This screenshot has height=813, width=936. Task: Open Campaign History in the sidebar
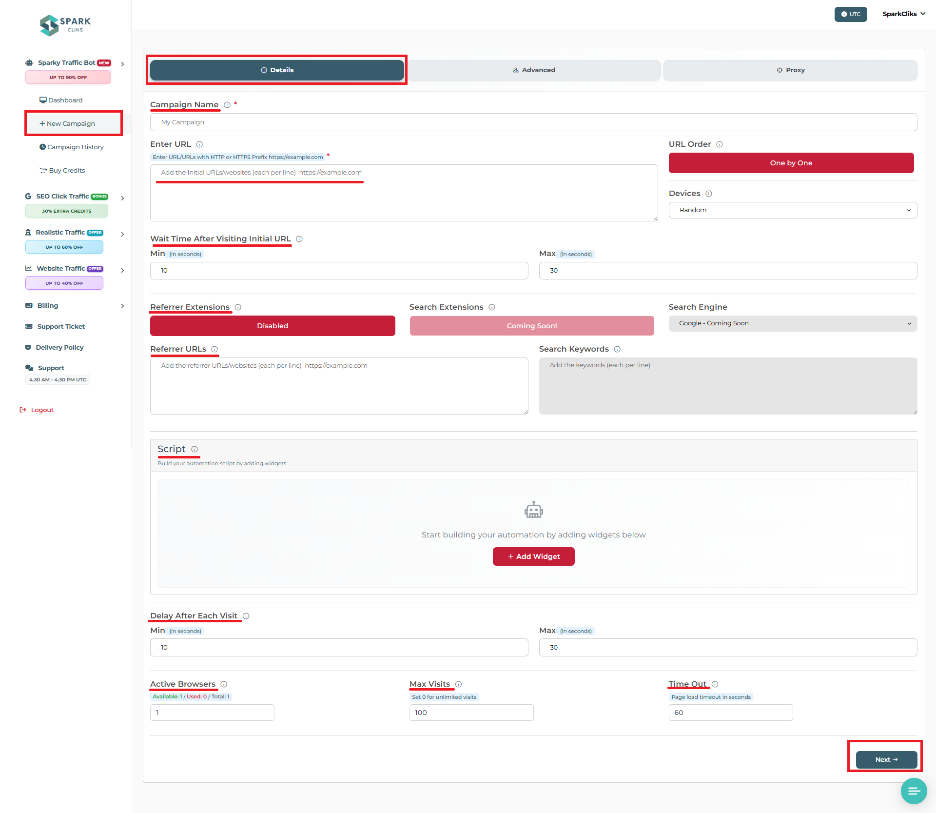coord(75,147)
